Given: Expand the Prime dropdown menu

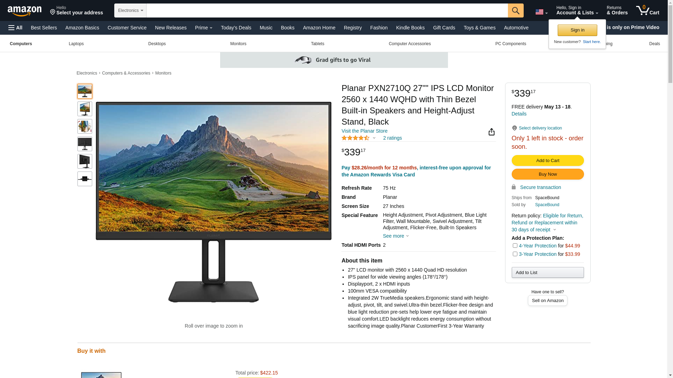Looking at the screenshot, I should [x=204, y=28].
